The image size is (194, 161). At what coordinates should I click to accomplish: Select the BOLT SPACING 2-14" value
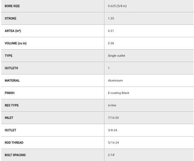click(112, 155)
